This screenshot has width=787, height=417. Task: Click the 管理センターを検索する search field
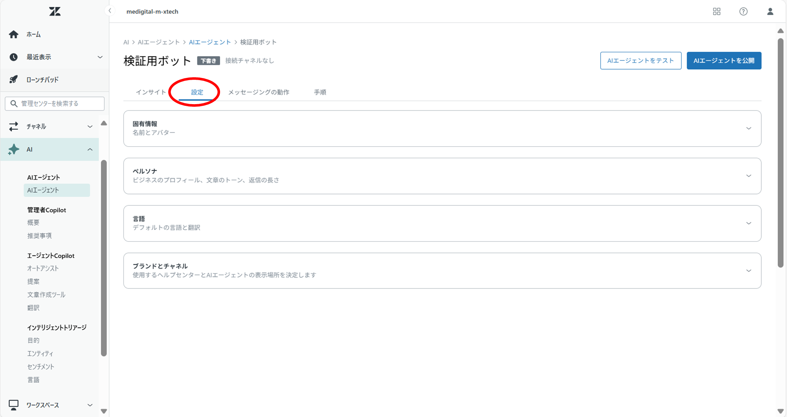[55, 103]
